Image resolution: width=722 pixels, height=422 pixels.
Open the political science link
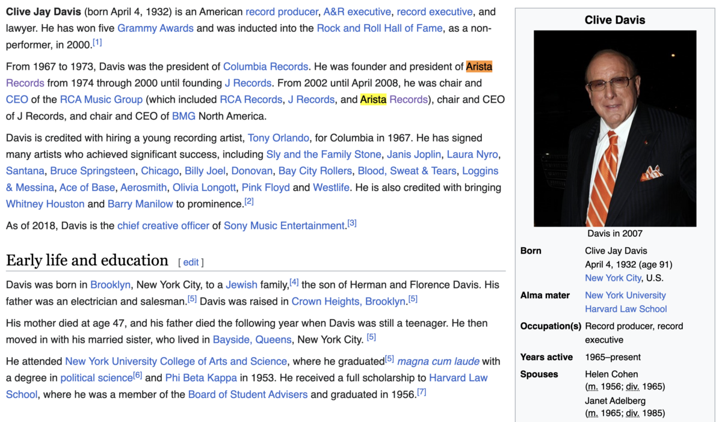point(96,378)
